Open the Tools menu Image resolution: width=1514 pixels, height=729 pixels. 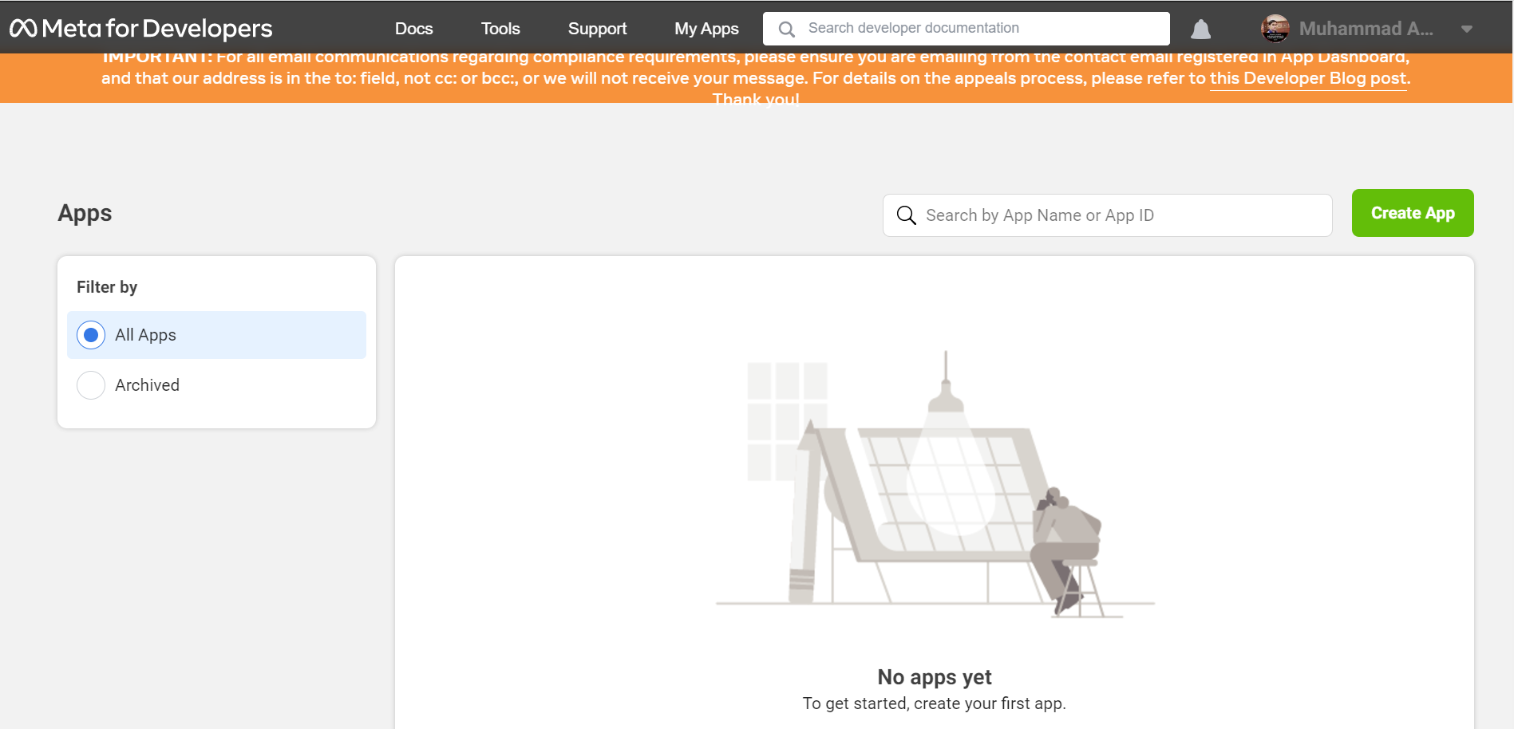click(500, 29)
